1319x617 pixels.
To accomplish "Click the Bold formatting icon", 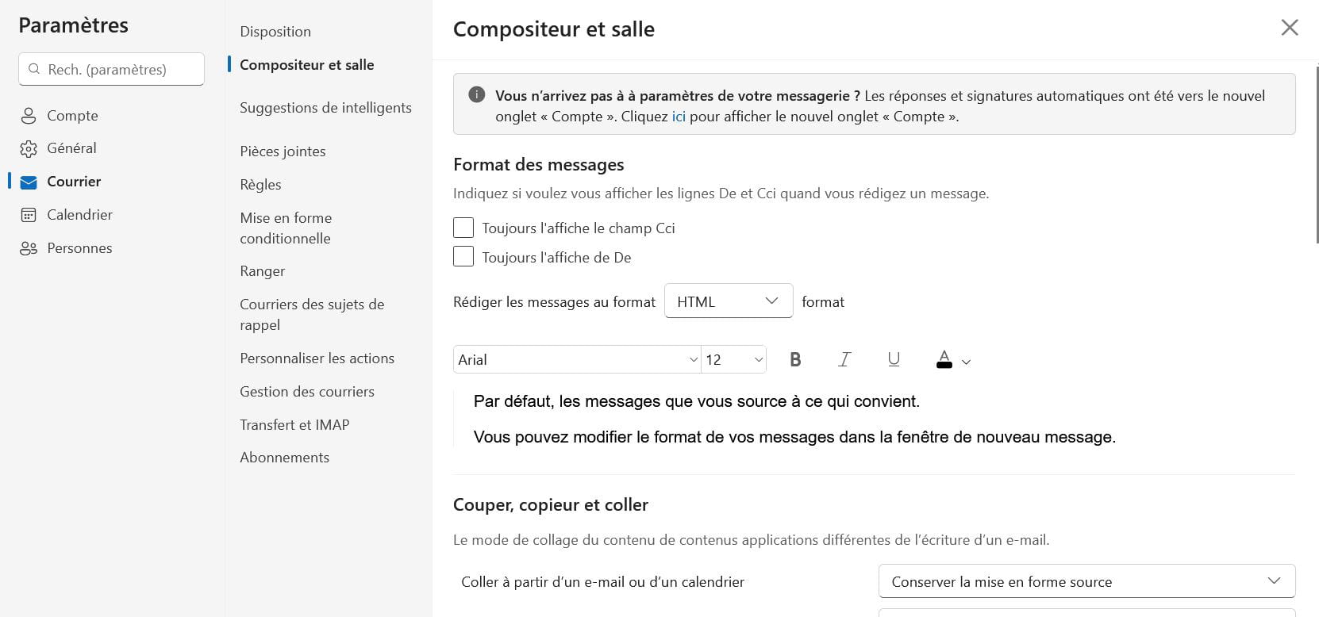I will click(795, 360).
